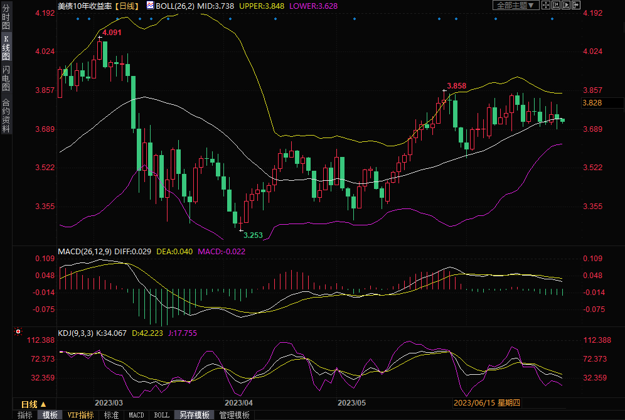Click the crosshair cursor icon in top toolbar
Image resolution: width=625 pixels, height=420 pixels.
[545, 5]
